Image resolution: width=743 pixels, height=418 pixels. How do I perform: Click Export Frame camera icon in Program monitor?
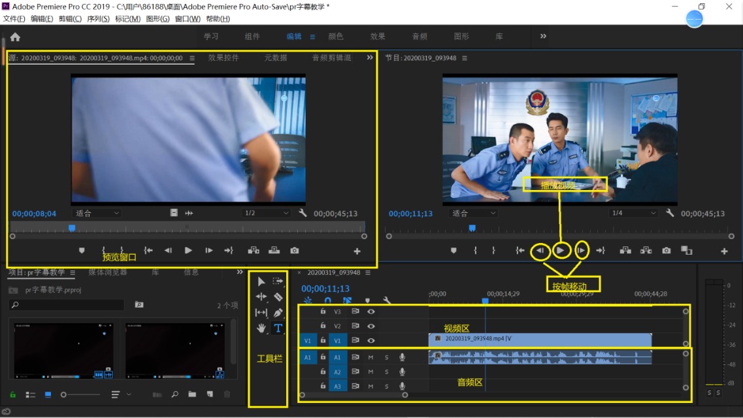click(x=666, y=250)
